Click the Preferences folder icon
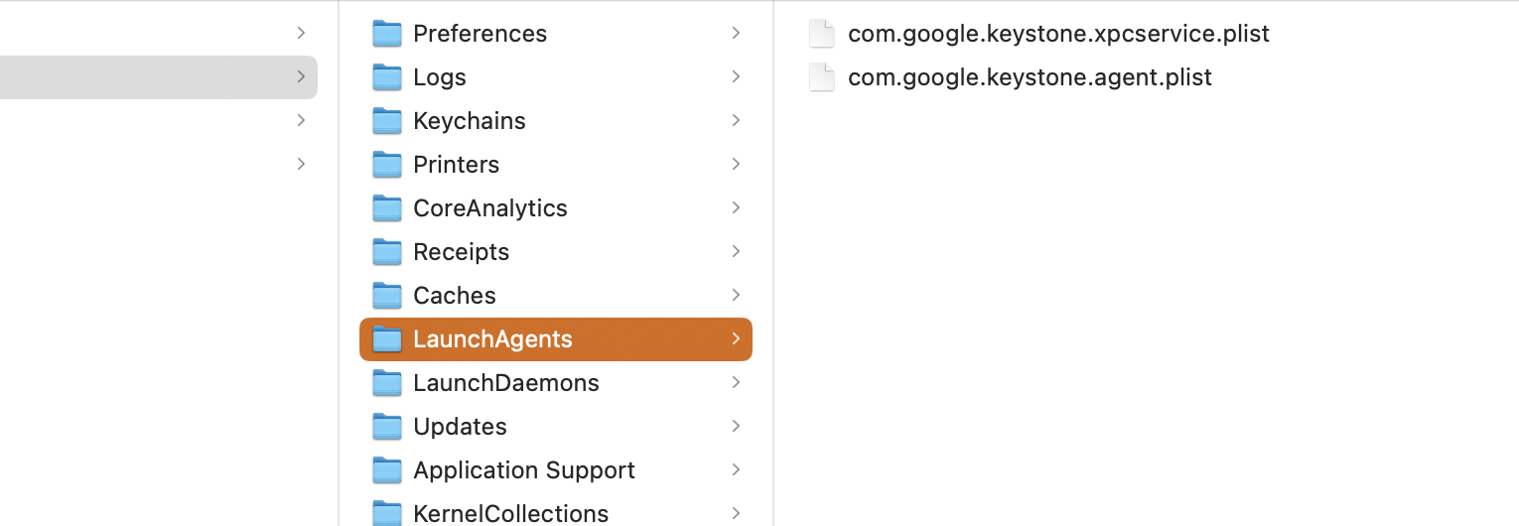1519x526 pixels. (x=386, y=34)
